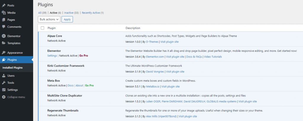Click the Pages icon in sidebar

pyautogui.click(x=4, y=20)
